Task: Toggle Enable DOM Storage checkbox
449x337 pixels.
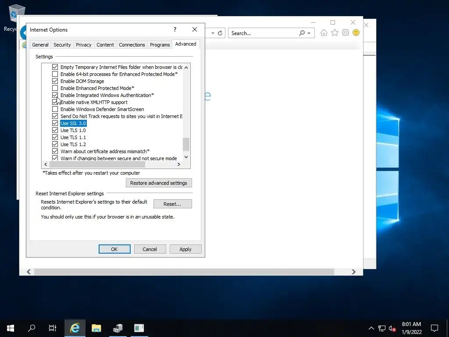Action: click(55, 81)
